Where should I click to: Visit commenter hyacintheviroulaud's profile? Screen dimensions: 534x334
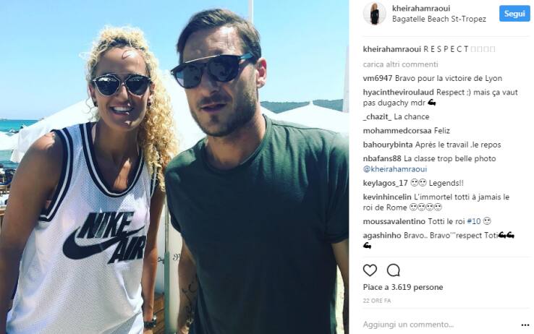point(398,92)
